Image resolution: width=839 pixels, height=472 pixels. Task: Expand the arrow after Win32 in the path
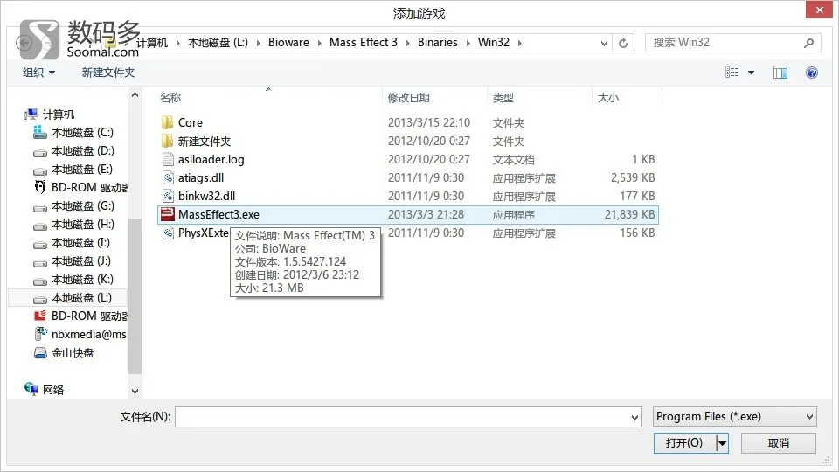pos(519,43)
